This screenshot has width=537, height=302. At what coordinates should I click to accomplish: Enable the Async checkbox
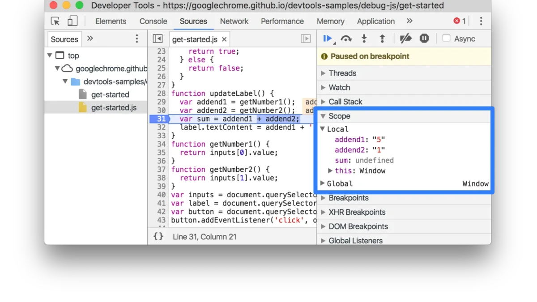click(446, 38)
